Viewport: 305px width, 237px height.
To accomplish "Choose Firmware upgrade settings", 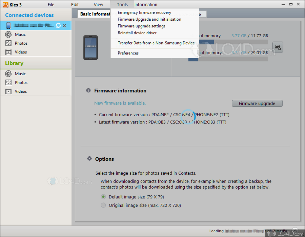I will (x=155, y=26).
